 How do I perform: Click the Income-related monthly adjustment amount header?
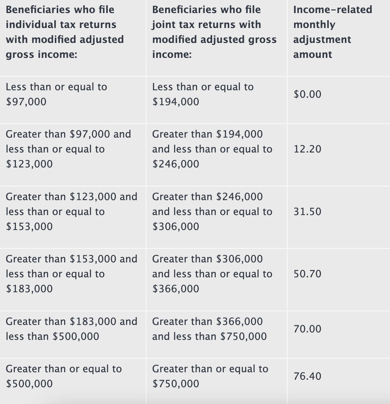coord(332,32)
